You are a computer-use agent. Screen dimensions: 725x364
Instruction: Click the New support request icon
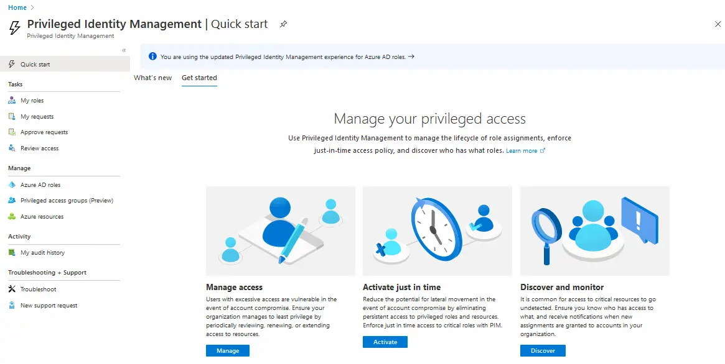pos(12,306)
